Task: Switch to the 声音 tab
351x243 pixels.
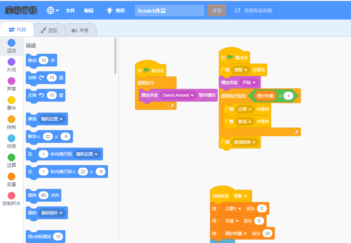Action: click(x=80, y=30)
